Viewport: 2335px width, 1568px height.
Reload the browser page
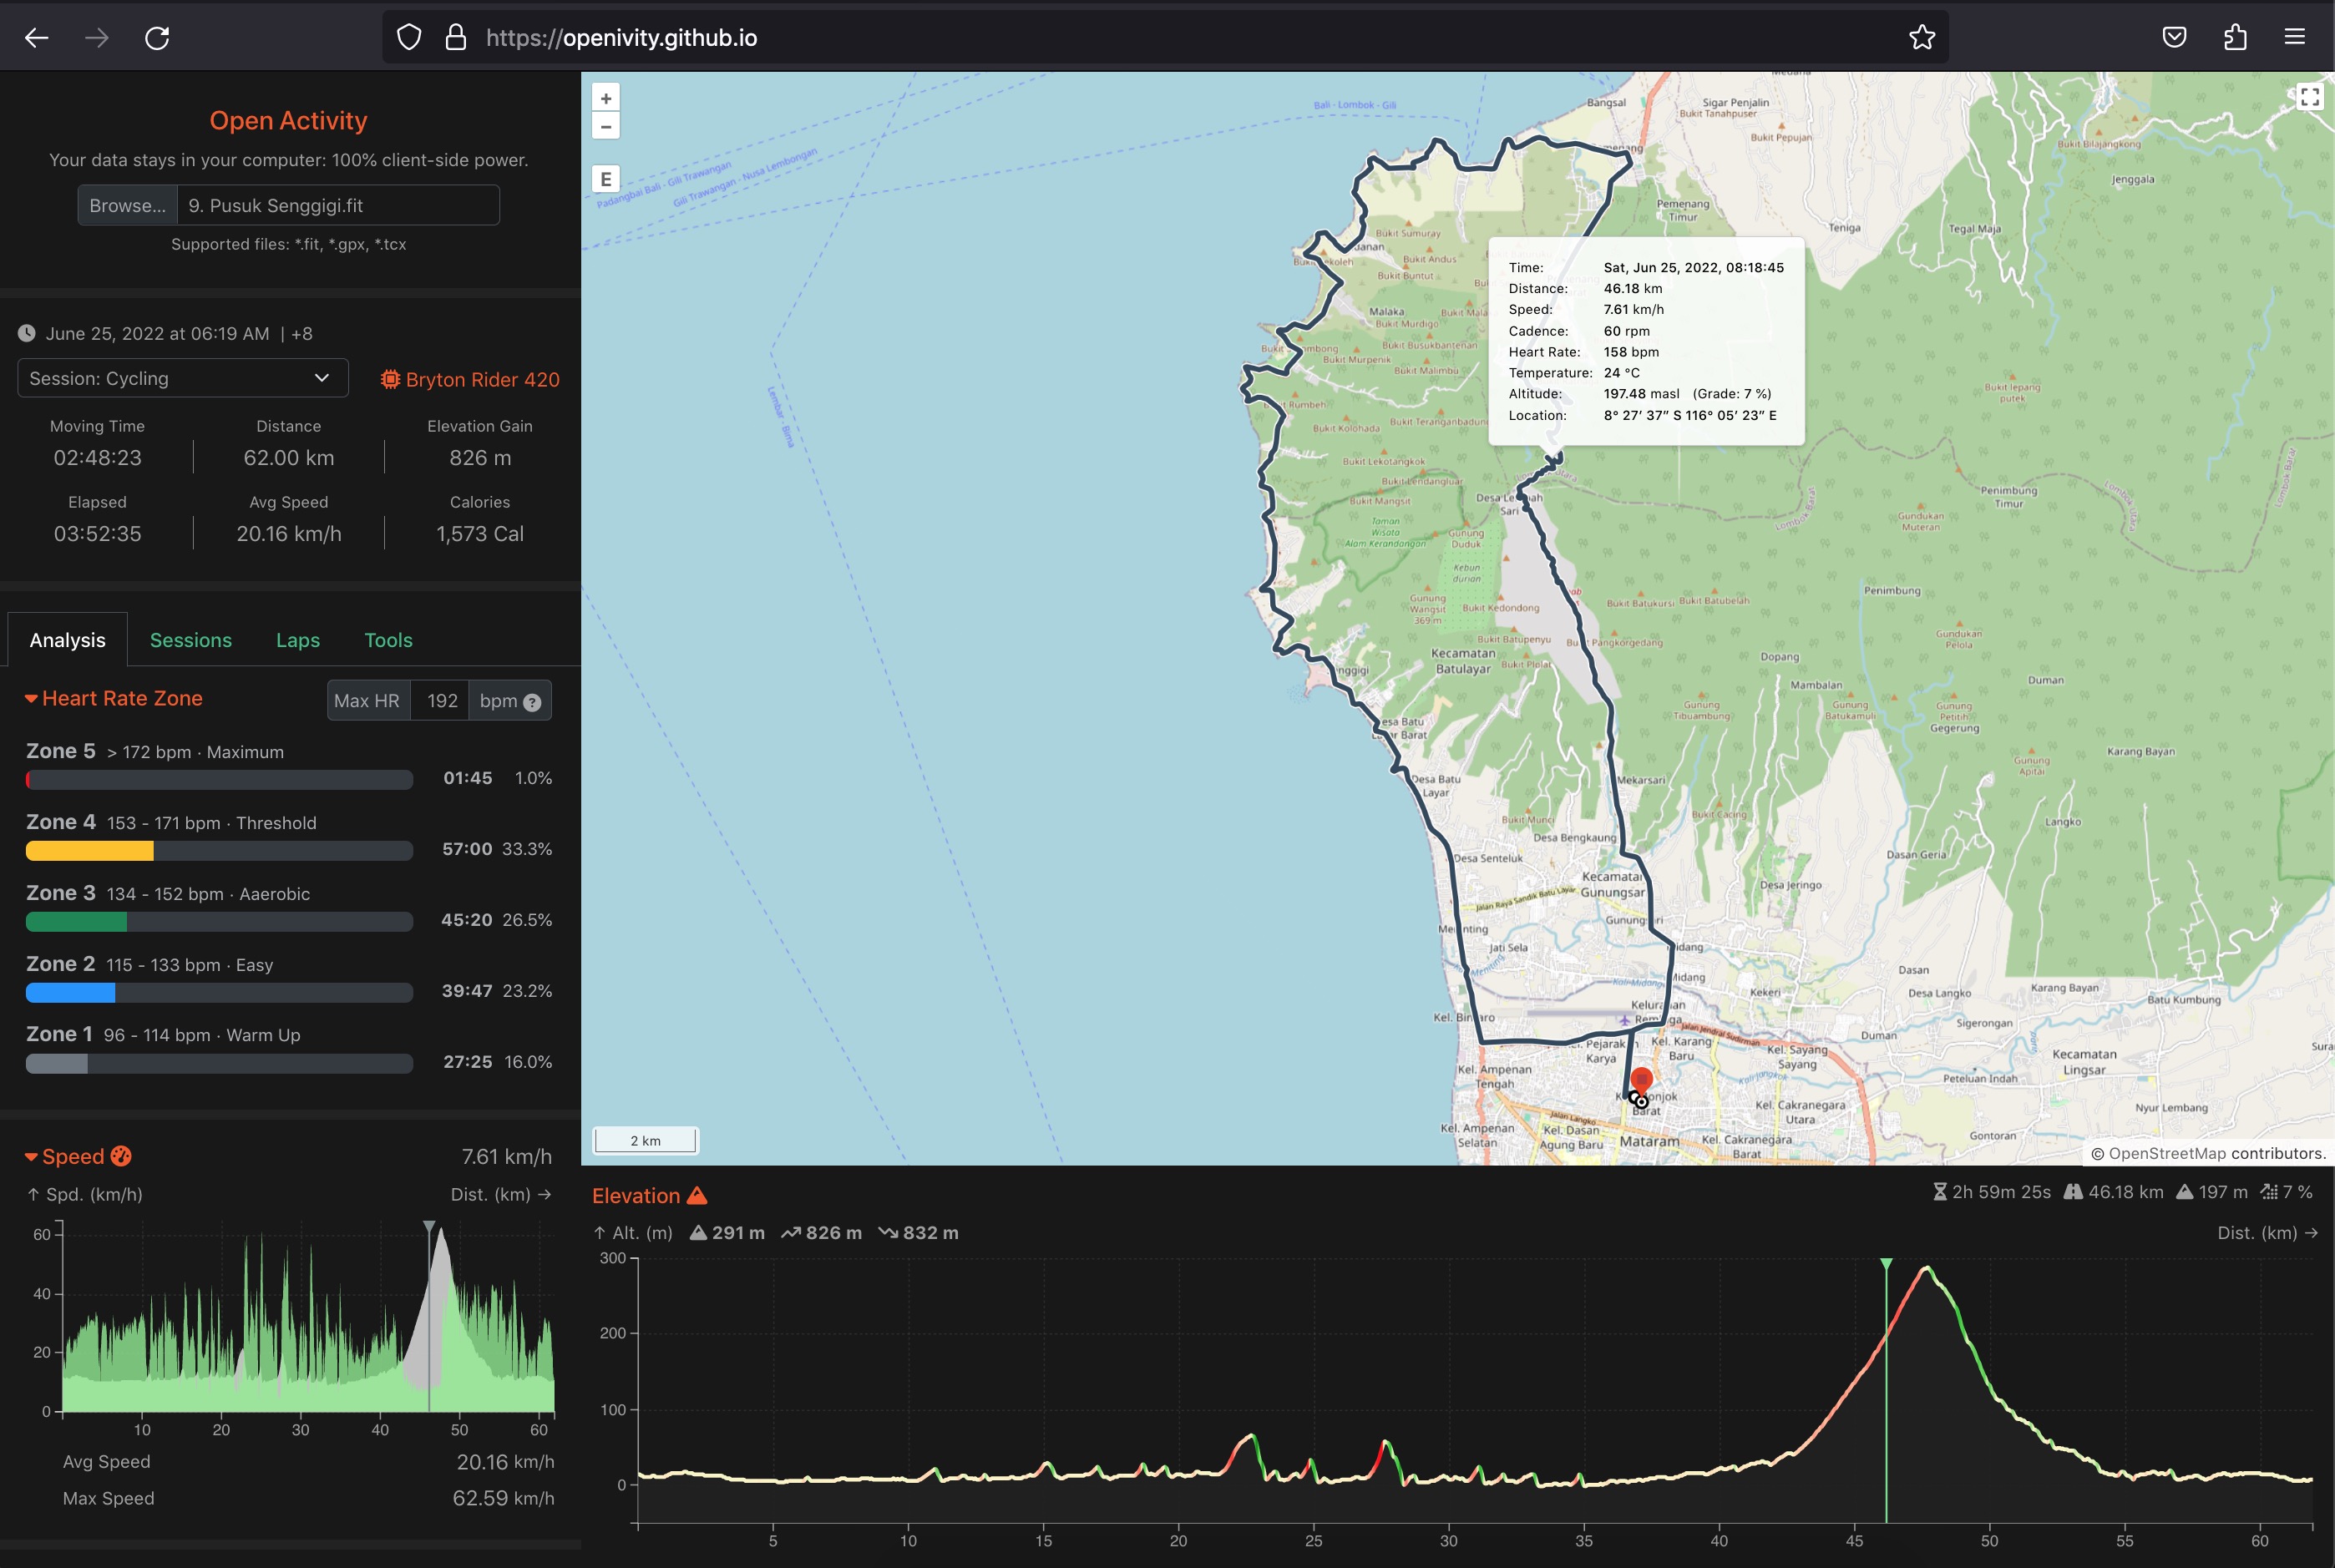[x=157, y=38]
